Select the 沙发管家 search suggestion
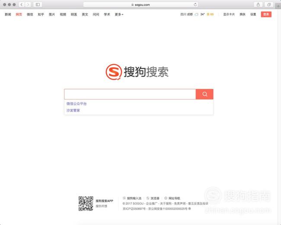The width and height of the screenshot is (281, 225). coord(73,111)
